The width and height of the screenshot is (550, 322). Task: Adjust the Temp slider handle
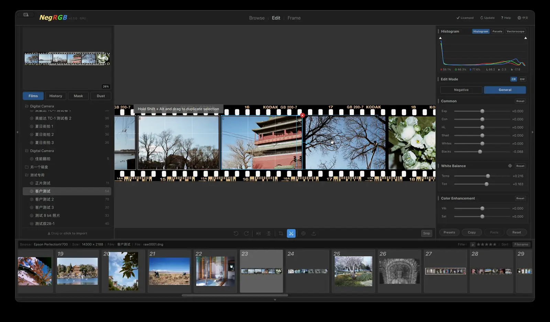click(488, 176)
